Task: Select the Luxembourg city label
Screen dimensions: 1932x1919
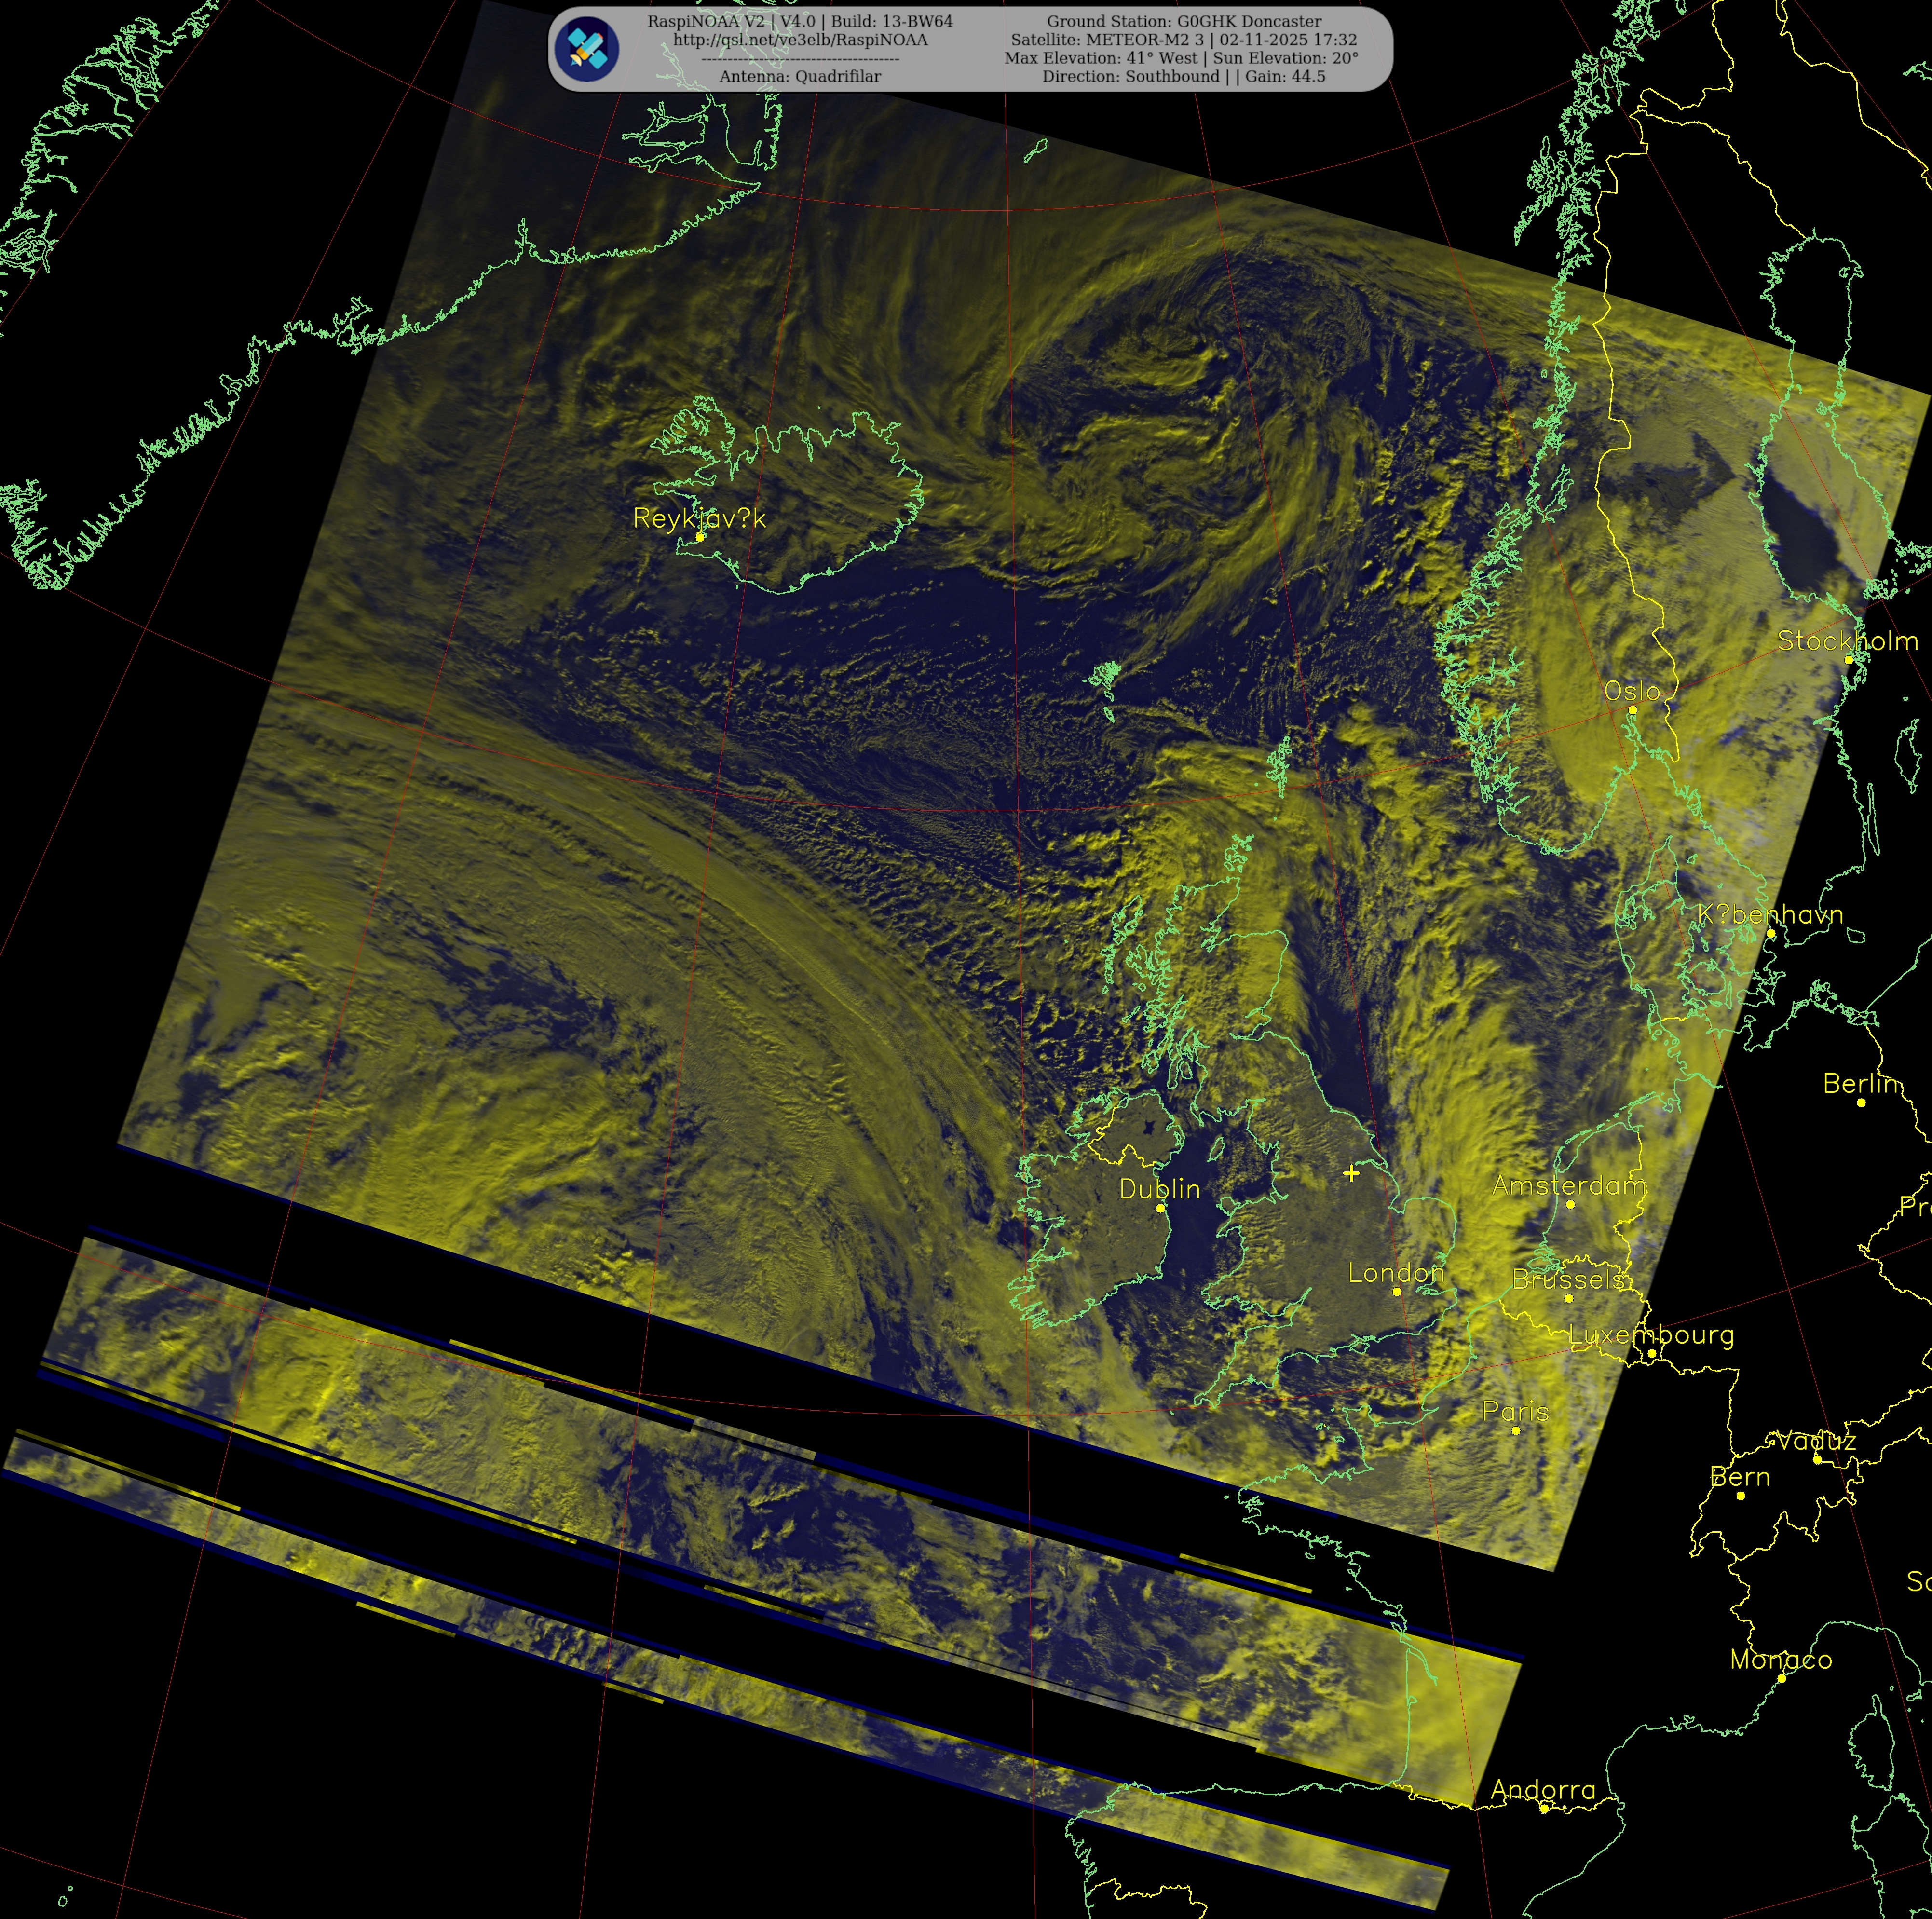Action: tap(1651, 1335)
